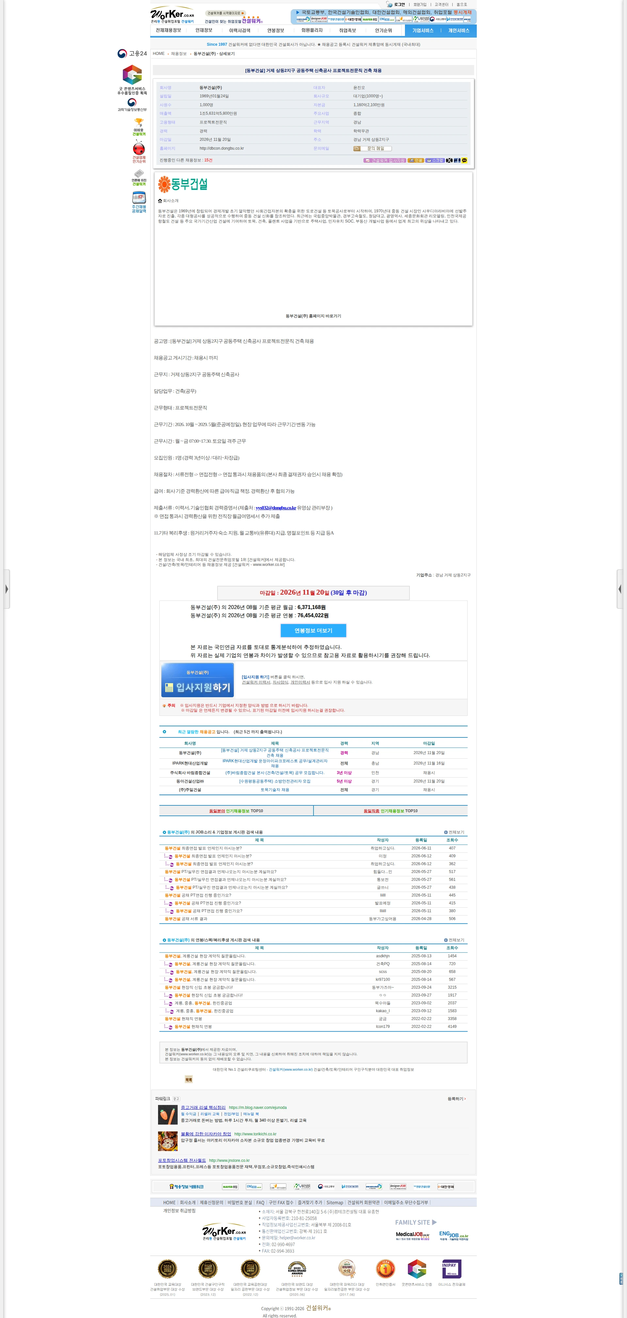Click the 회원가입 link
This screenshot has height=1318, width=627.
[420, 5]
